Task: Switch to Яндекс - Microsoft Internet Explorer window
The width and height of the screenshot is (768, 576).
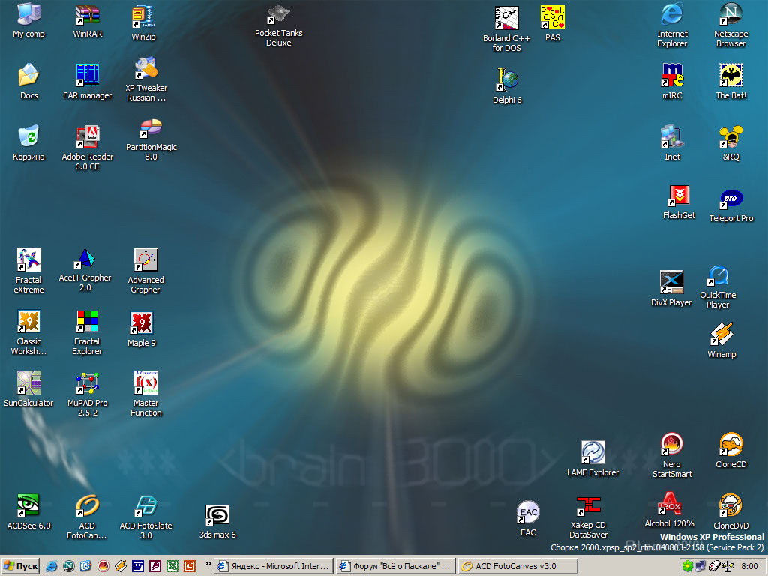Action: click(273, 566)
